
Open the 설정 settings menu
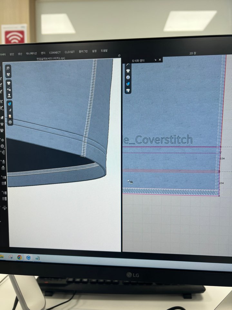(94, 51)
